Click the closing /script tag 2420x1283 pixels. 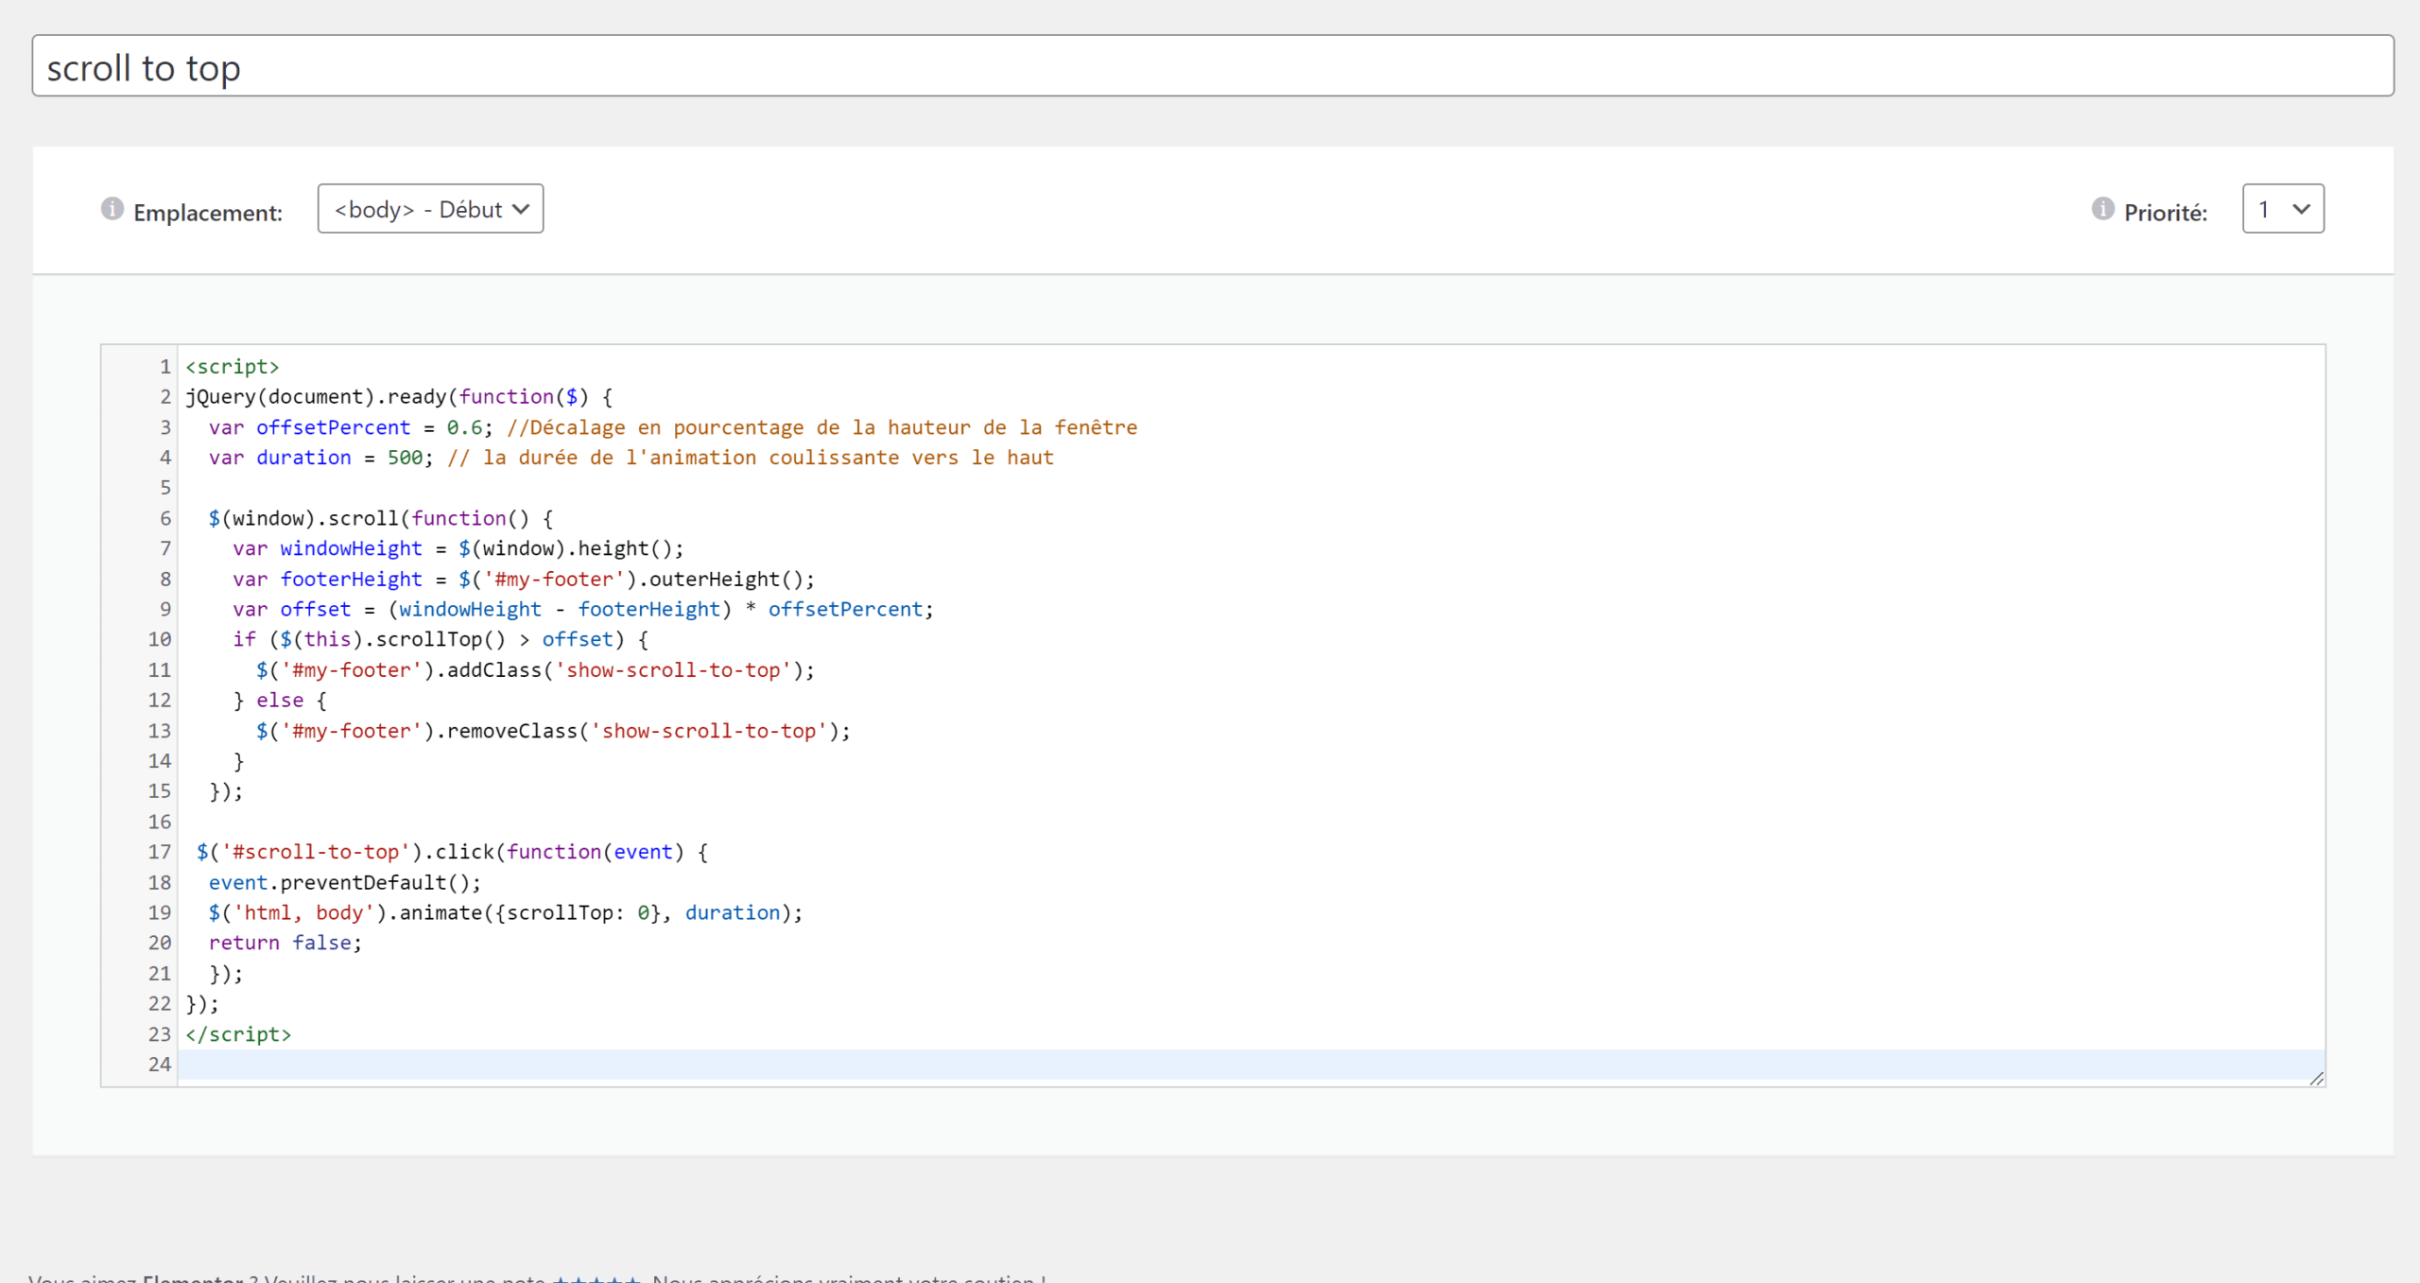pyautogui.click(x=238, y=1034)
